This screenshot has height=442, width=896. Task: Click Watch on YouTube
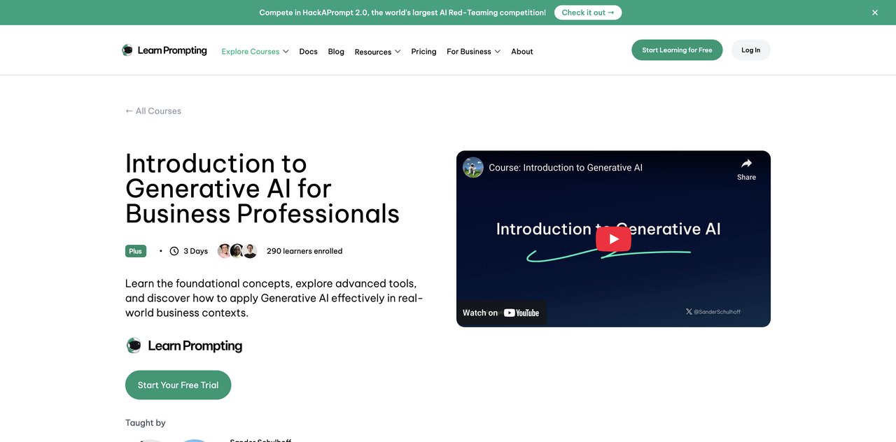pos(501,313)
